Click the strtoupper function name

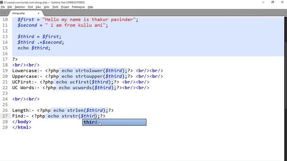89,76
